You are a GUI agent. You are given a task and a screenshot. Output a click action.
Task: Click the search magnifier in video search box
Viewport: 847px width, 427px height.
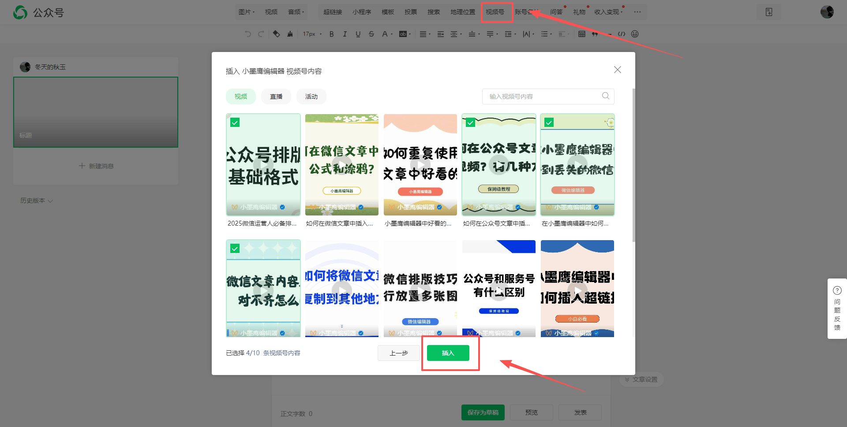click(x=605, y=96)
